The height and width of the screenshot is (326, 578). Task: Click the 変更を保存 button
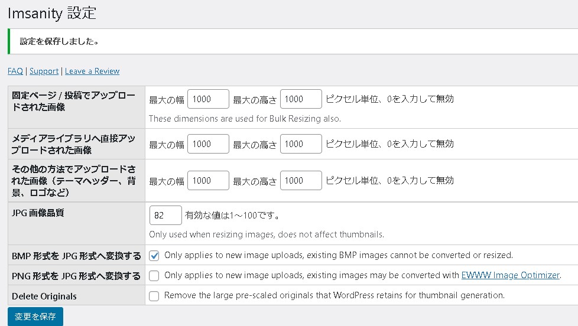[x=35, y=317]
